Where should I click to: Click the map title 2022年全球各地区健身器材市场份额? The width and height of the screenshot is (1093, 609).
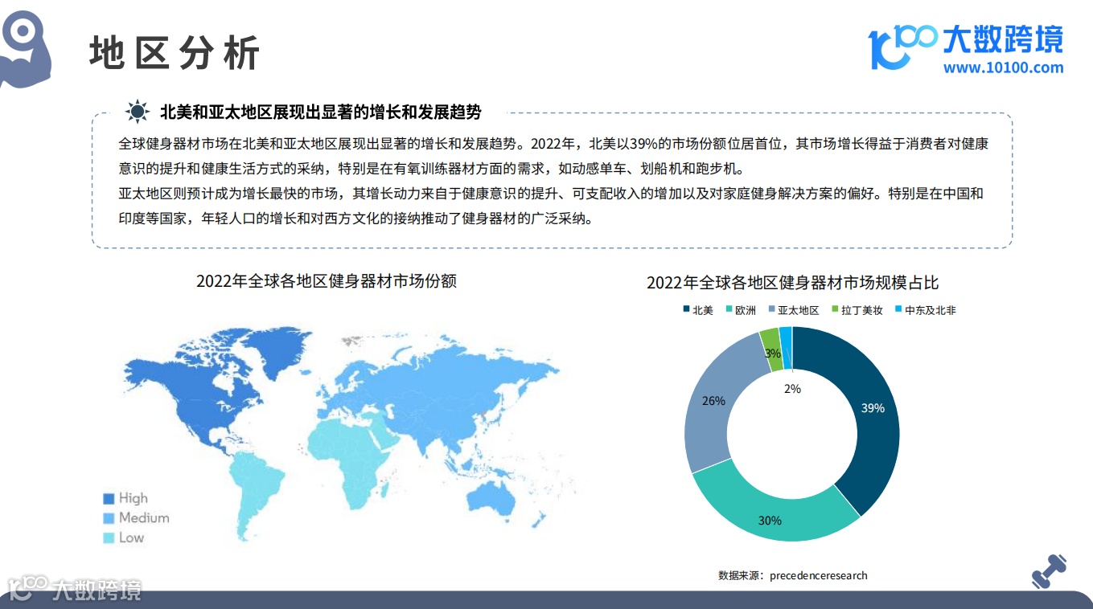tap(327, 281)
